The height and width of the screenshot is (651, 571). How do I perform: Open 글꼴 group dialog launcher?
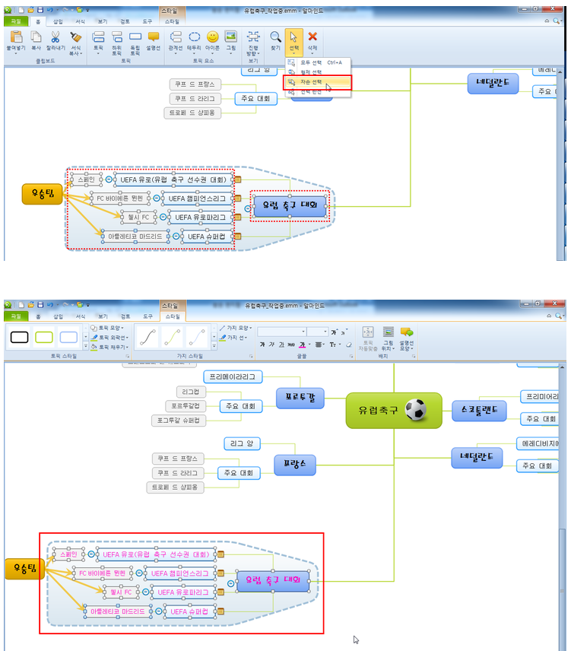point(351,356)
